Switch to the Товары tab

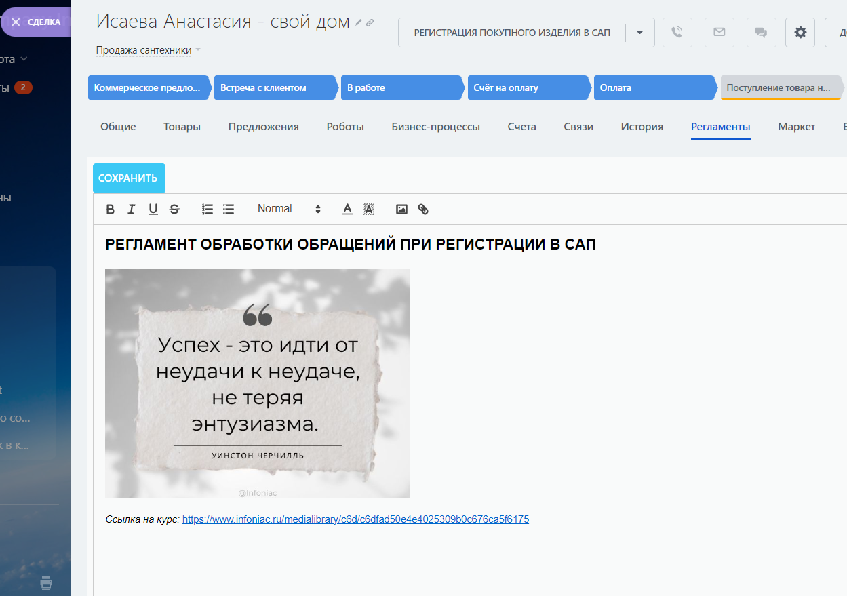pyautogui.click(x=182, y=127)
